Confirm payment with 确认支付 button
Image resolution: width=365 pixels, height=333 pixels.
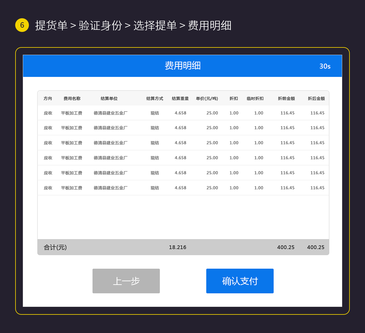(240, 281)
